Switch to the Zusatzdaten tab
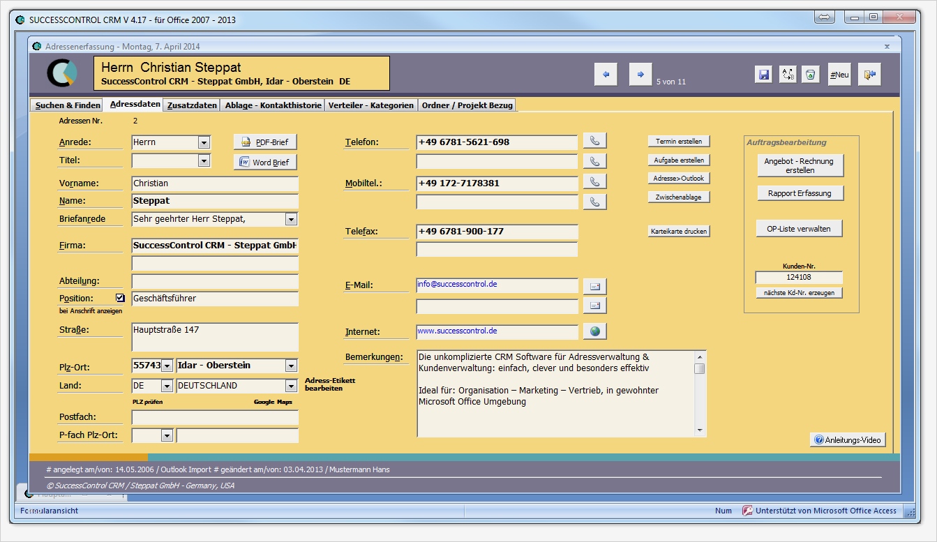The width and height of the screenshot is (937, 542). [191, 105]
